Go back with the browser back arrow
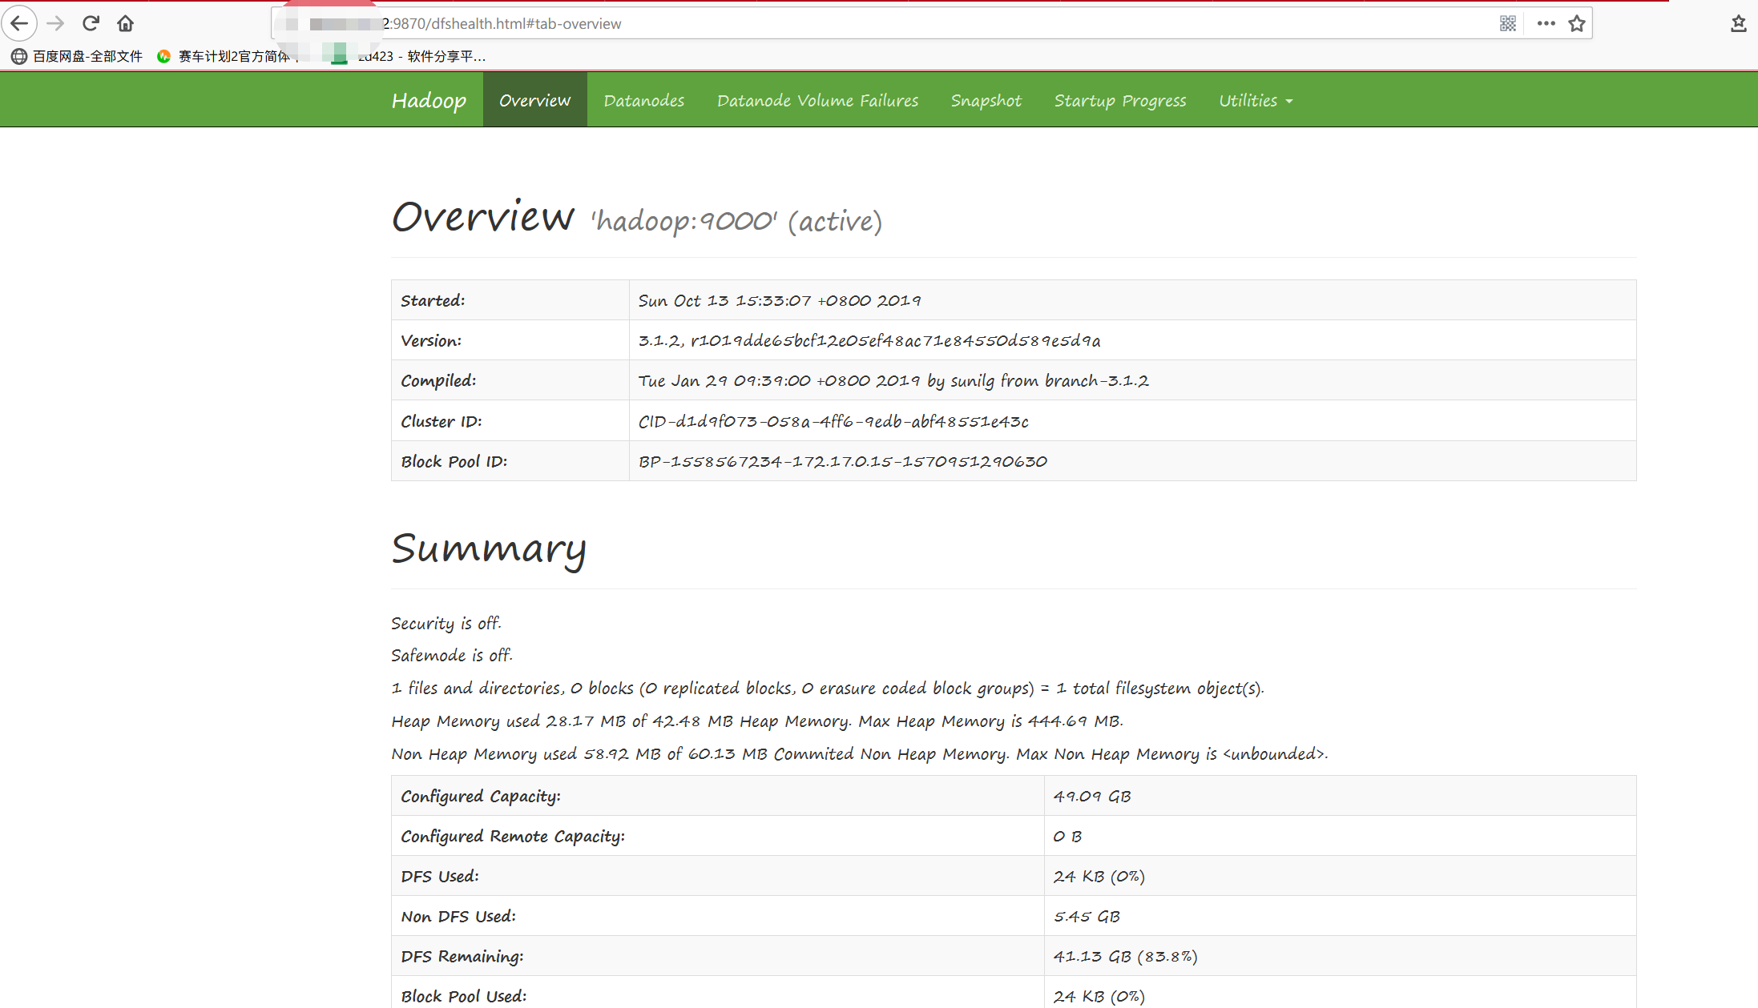The image size is (1758, 1008). 19,23
